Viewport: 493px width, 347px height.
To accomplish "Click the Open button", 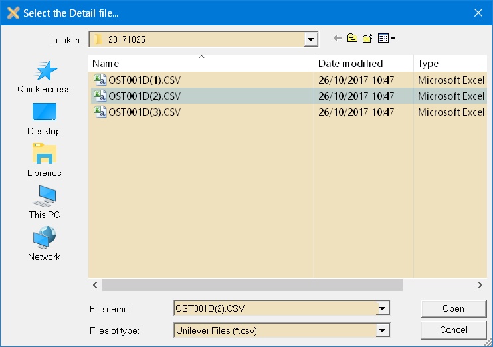I will [453, 308].
